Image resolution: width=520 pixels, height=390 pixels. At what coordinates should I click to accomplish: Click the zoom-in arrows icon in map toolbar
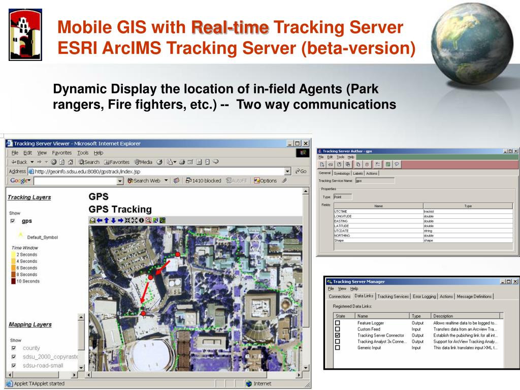[127, 220]
